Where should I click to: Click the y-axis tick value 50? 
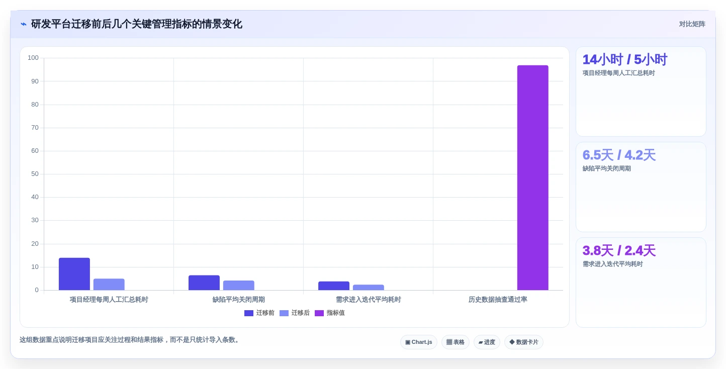tap(35, 174)
